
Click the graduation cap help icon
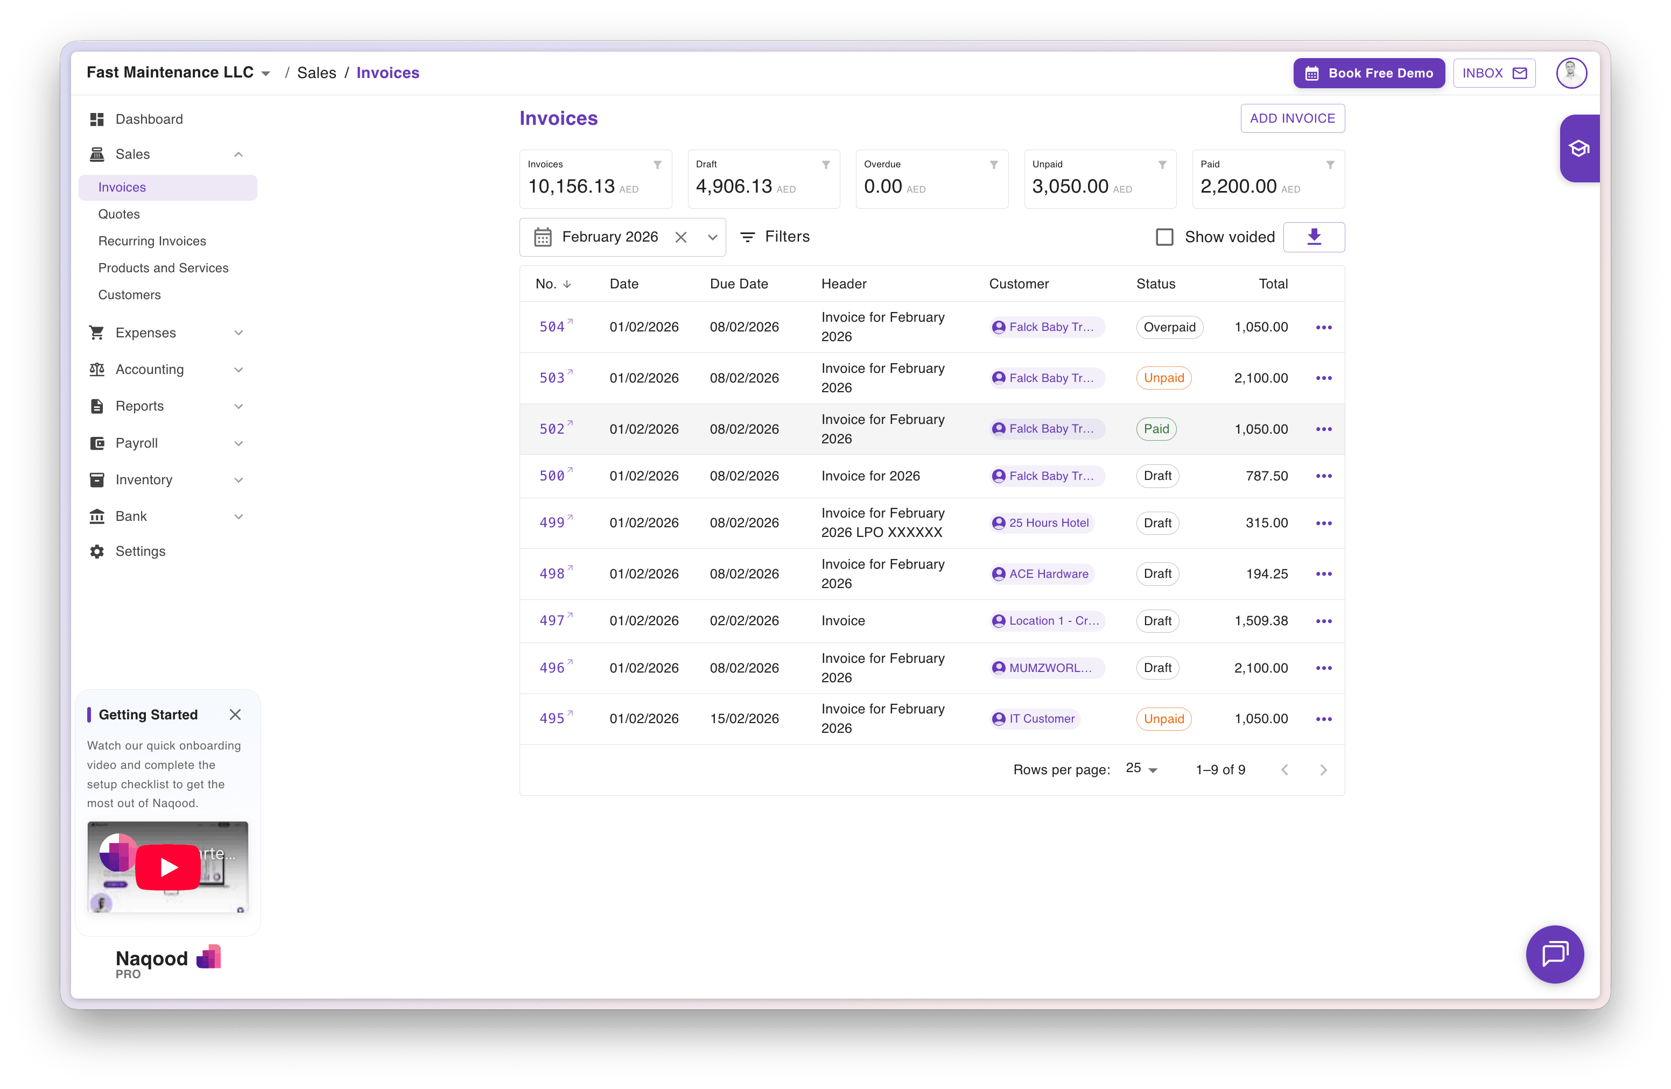click(1579, 148)
